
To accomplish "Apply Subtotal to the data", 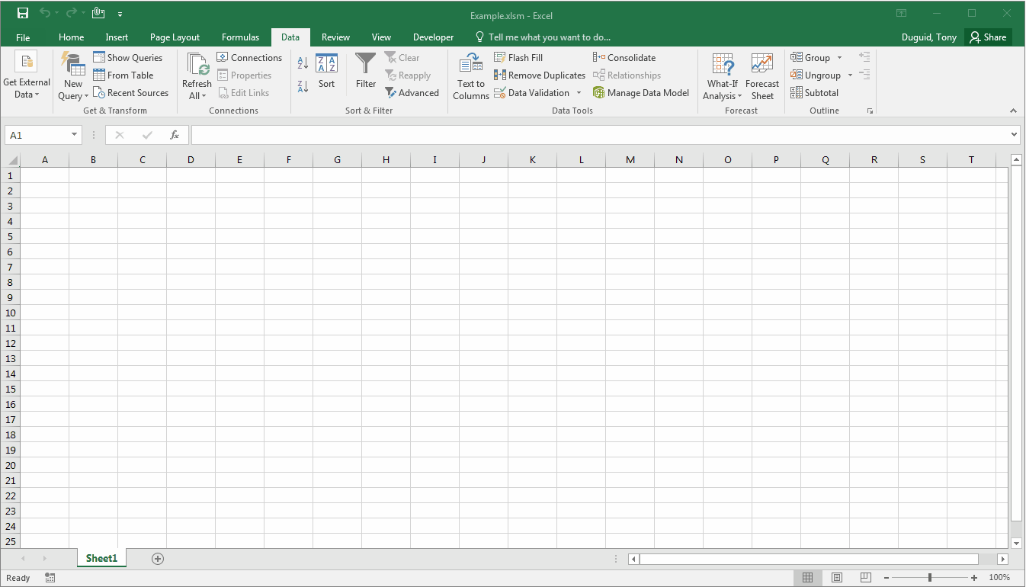I will tap(814, 92).
